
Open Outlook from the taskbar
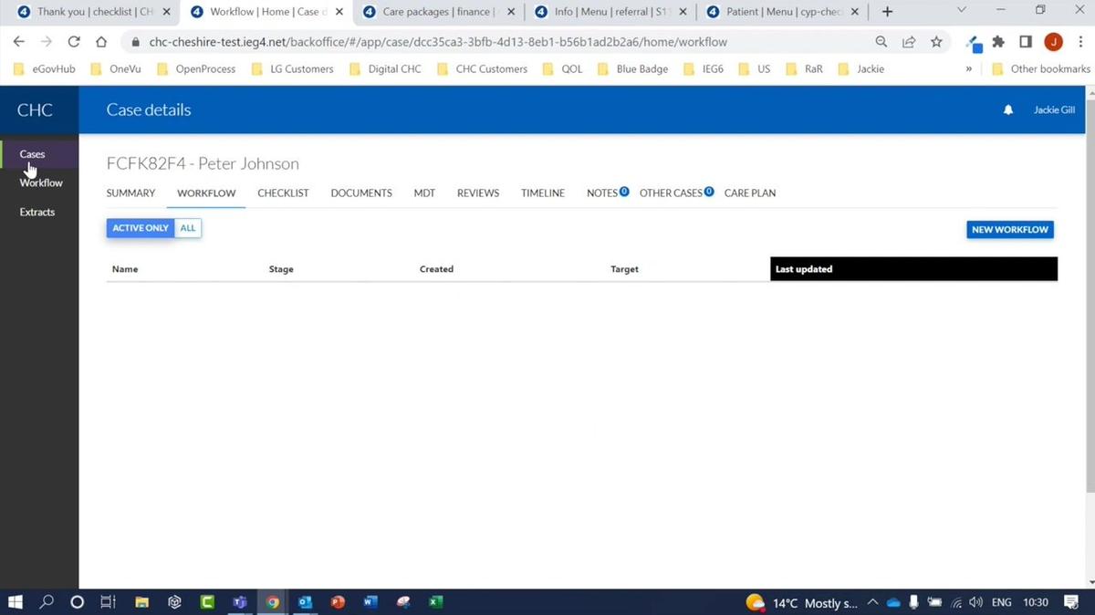(x=305, y=602)
